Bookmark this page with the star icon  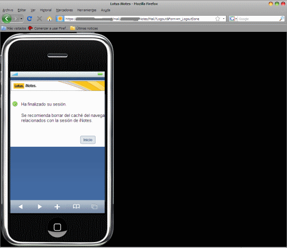click(x=218, y=19)
